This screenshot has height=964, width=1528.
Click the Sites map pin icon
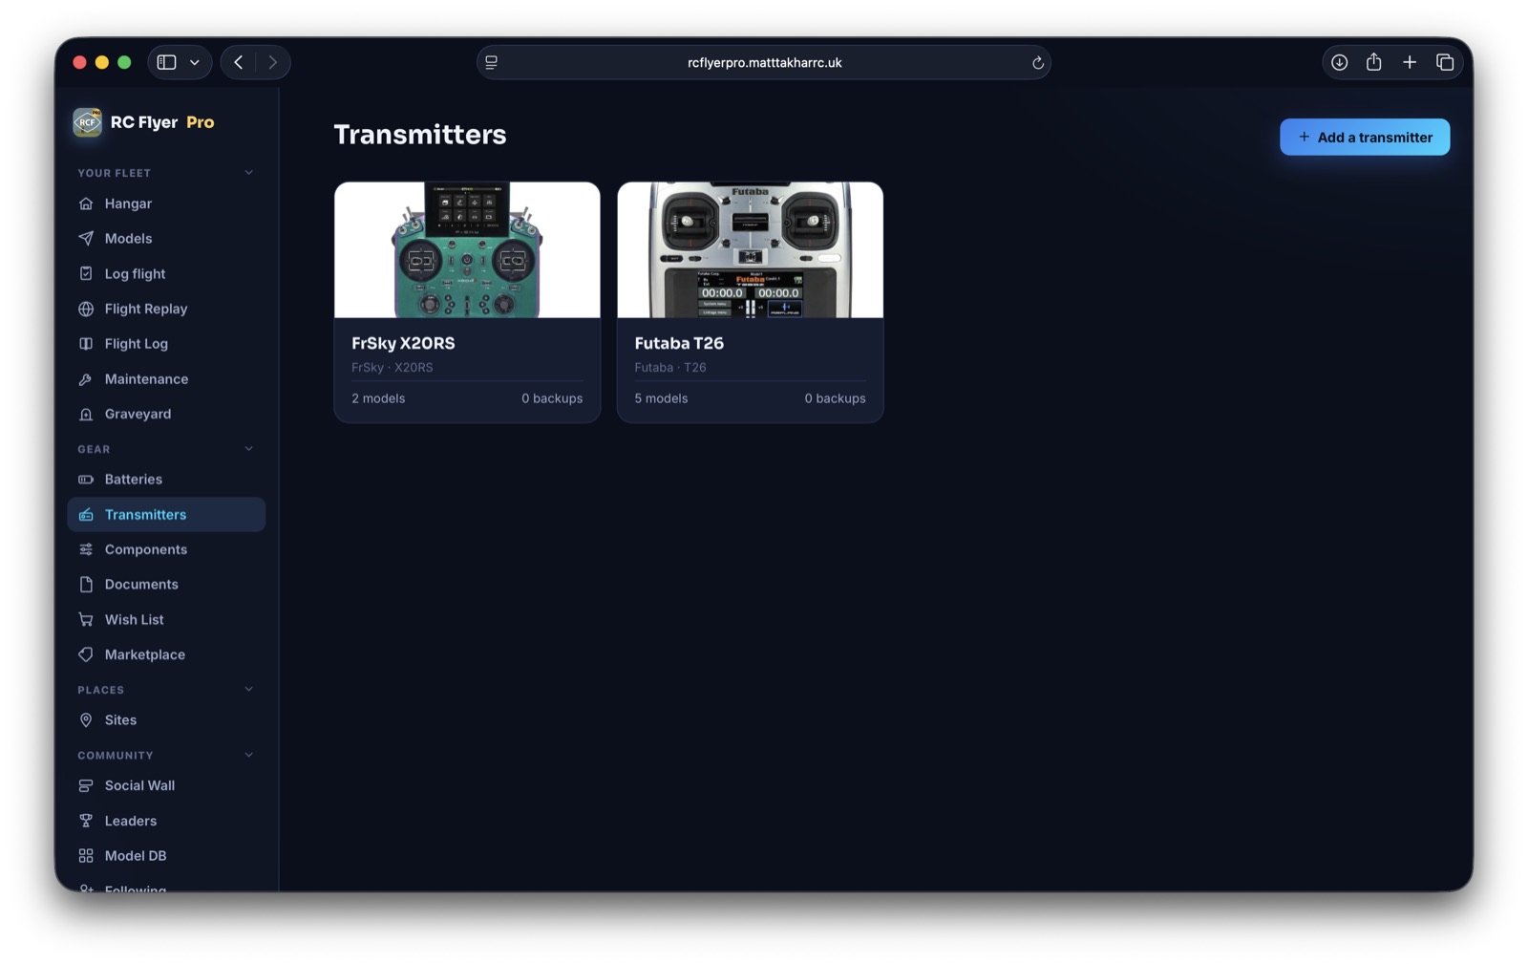pos(86,720)
